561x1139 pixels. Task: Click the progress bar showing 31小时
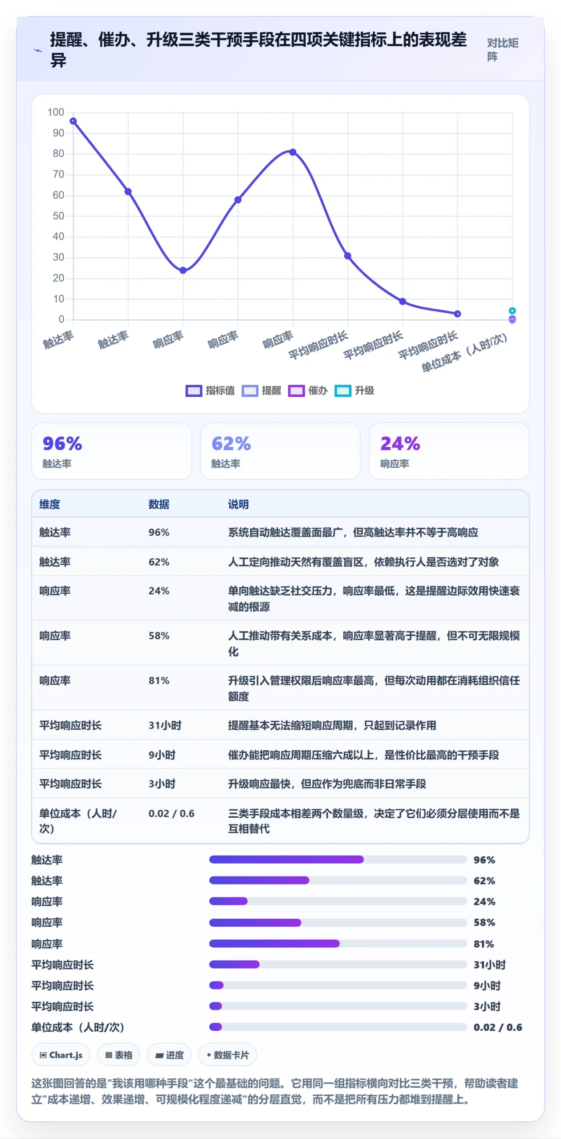click(338, 965)
